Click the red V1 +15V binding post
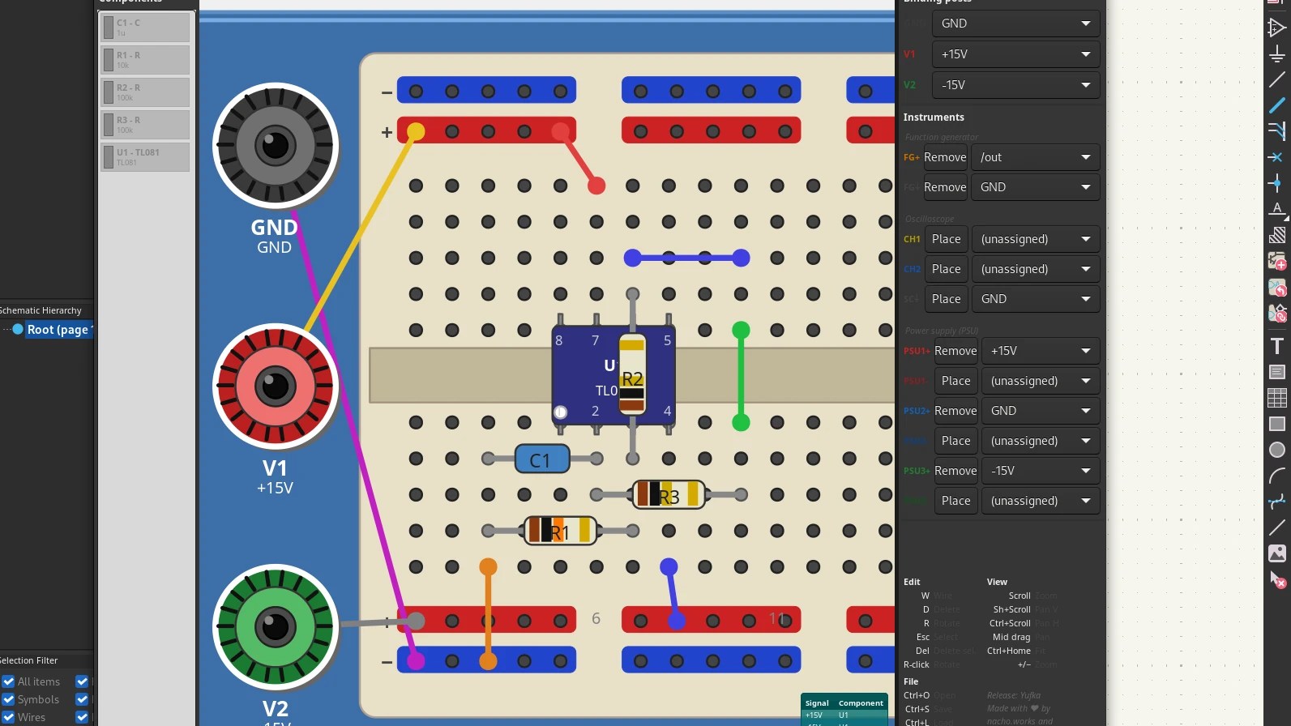 [276, 386]
